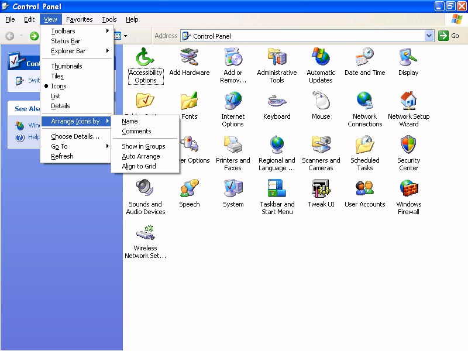
Task: Open the Speech settings icon
Action: click(189, 194)
